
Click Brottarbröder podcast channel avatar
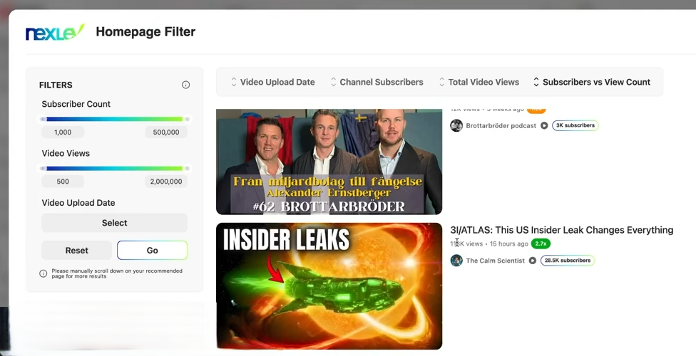pyautogui.click(x=456, y=125)
